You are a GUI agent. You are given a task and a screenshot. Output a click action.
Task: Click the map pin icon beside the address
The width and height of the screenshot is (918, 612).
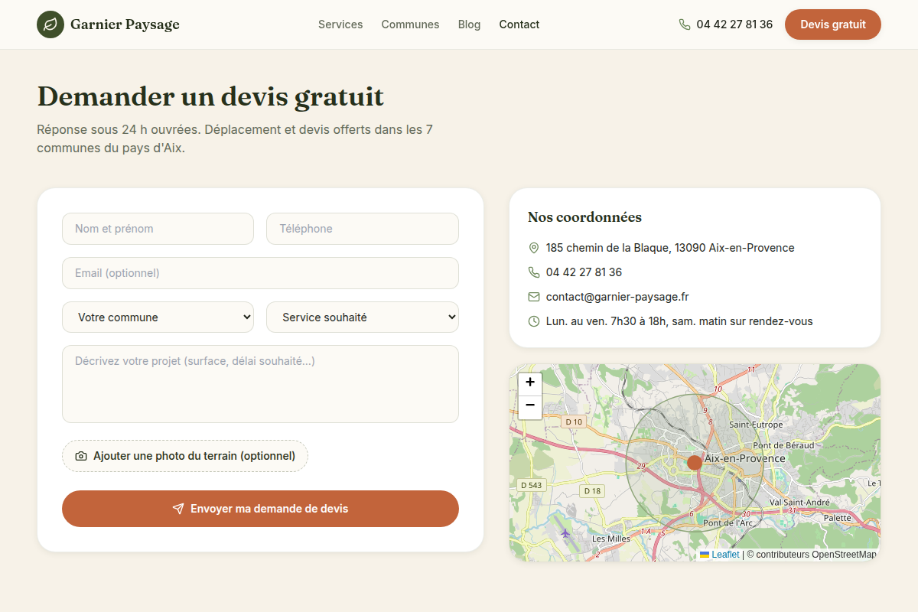tap(534, 248)
